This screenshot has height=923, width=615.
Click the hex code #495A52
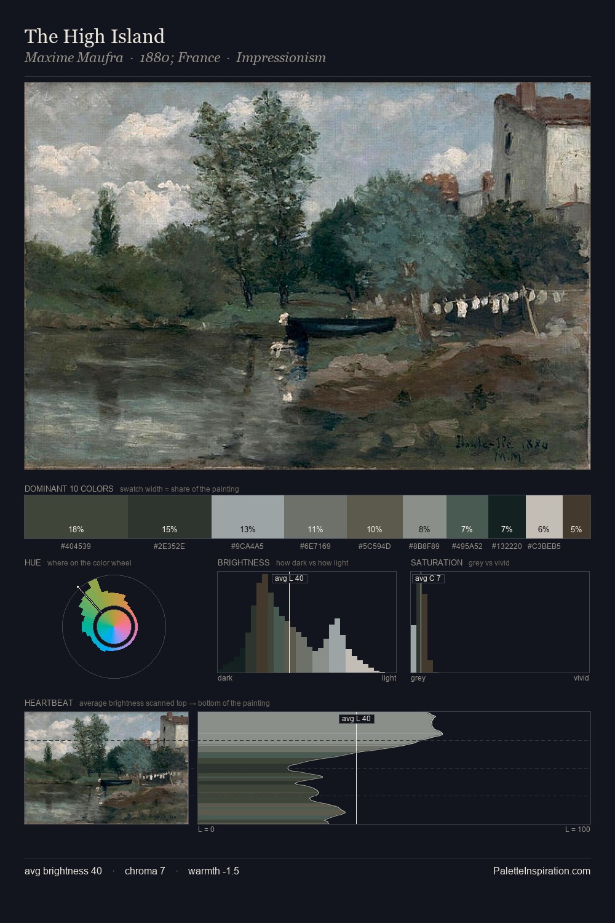[467, 546]
